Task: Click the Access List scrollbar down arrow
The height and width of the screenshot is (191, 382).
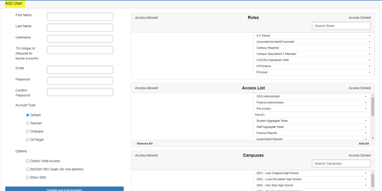Action: coord(373,138)
